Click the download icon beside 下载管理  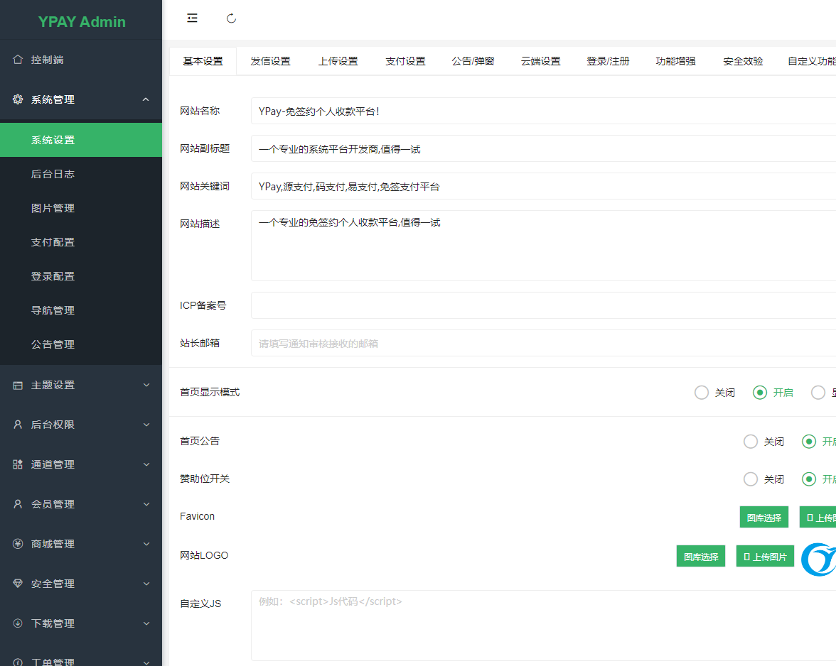click(x=18, y=623)
